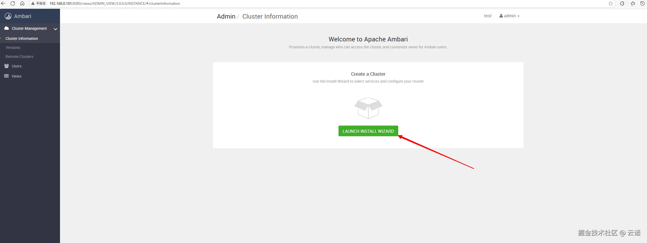Open the browser extensions icon
Image resolution: width=647 pixels, height=243 pixels.
click(622, 3)
